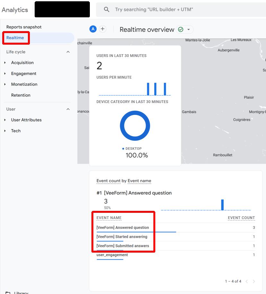Expand the Monetization arrow
The height and width of the screenshot is (294, 266).
coord(5,84)
